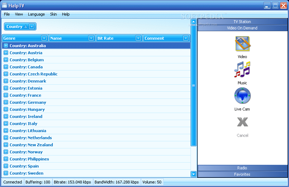This screenshot has height=187, width=289.
Task: Select the Country: Philippines row text
Action: point(29,159)
